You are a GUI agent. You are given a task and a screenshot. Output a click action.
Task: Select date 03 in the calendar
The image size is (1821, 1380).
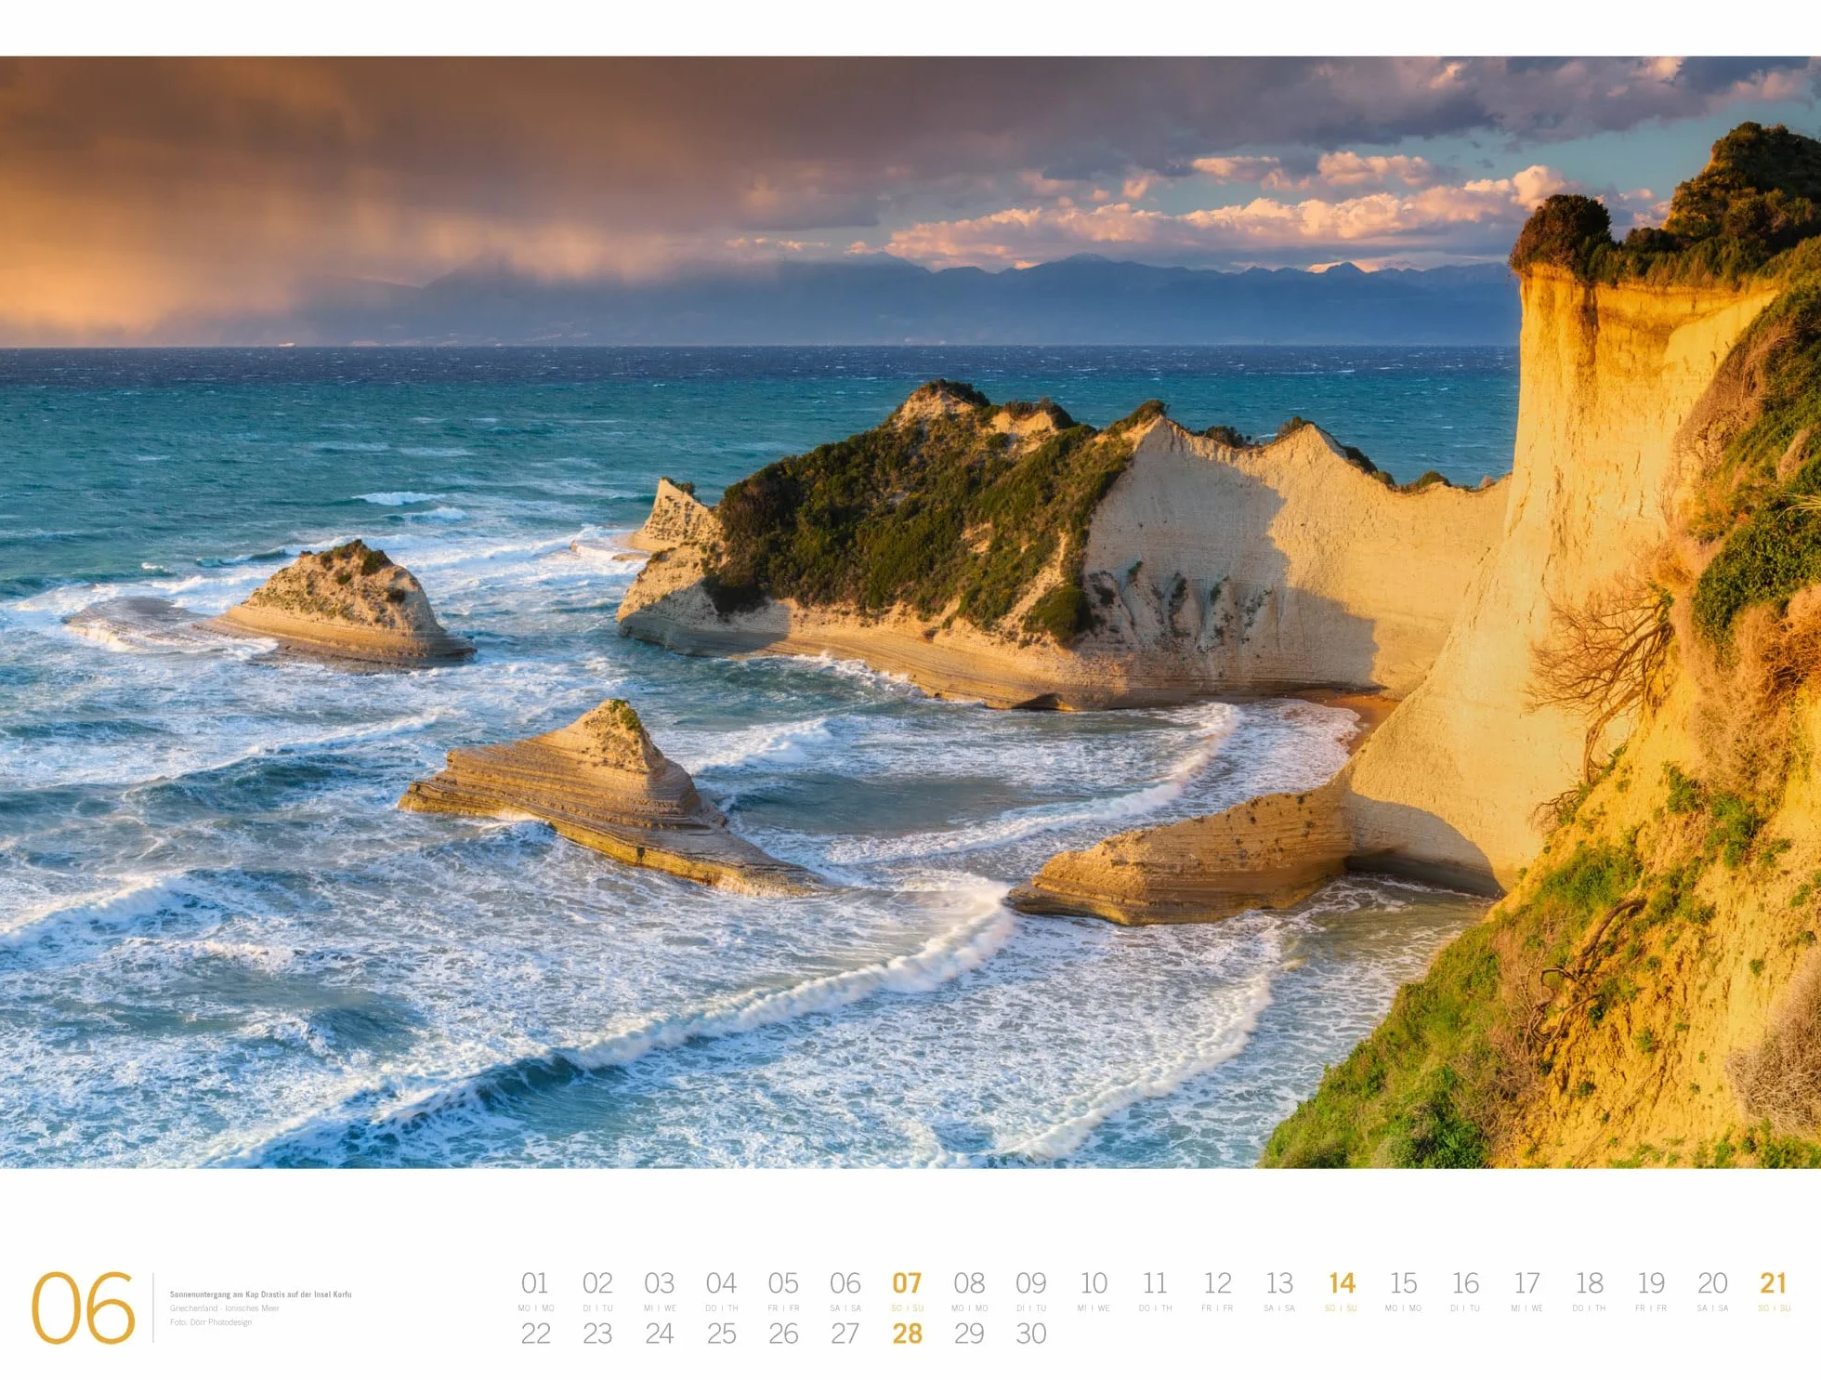pyautogui.click(x=660, y=1283)
